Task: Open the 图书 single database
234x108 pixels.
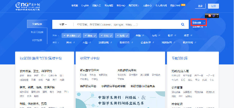Action: tap(69, 43)
